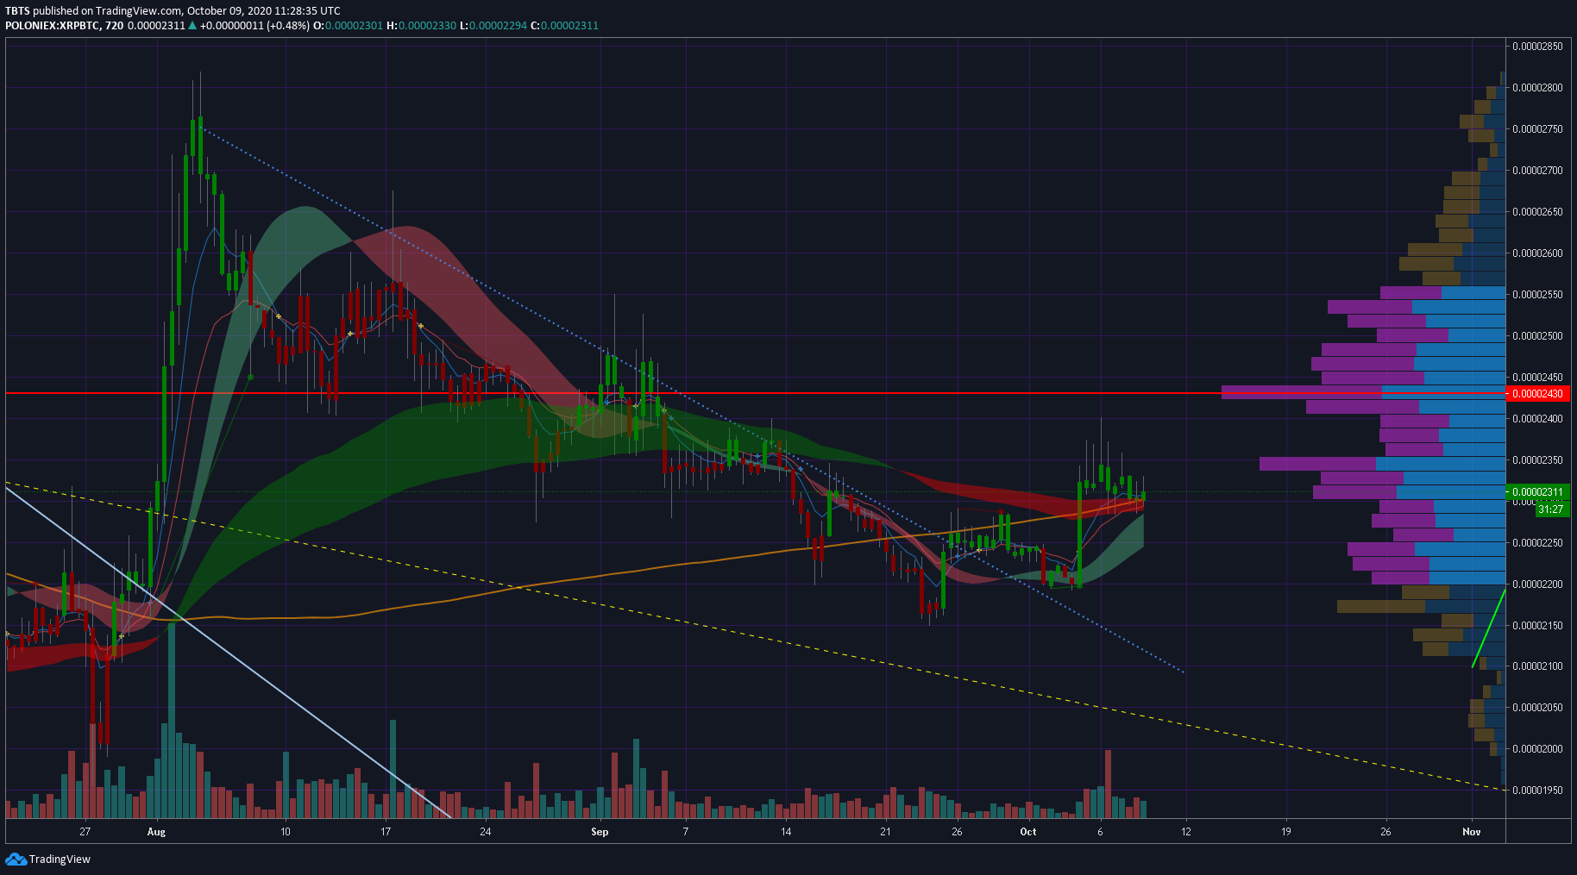Open the TradingView wordmark link
The image size is (1577, 875).
[x=60, y=859]
